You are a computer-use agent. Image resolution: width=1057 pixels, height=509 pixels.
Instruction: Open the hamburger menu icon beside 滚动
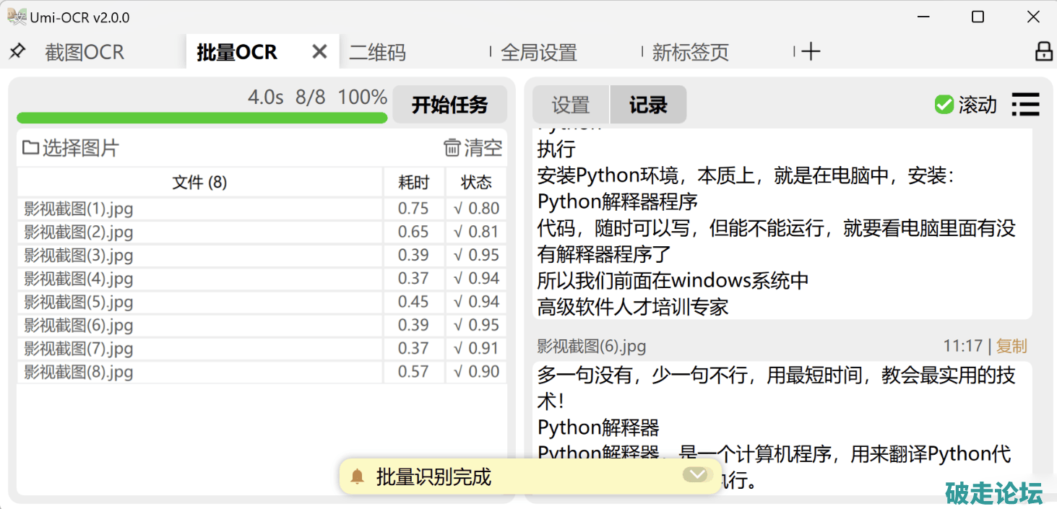pyautogui.click(x=1025, y=105)
